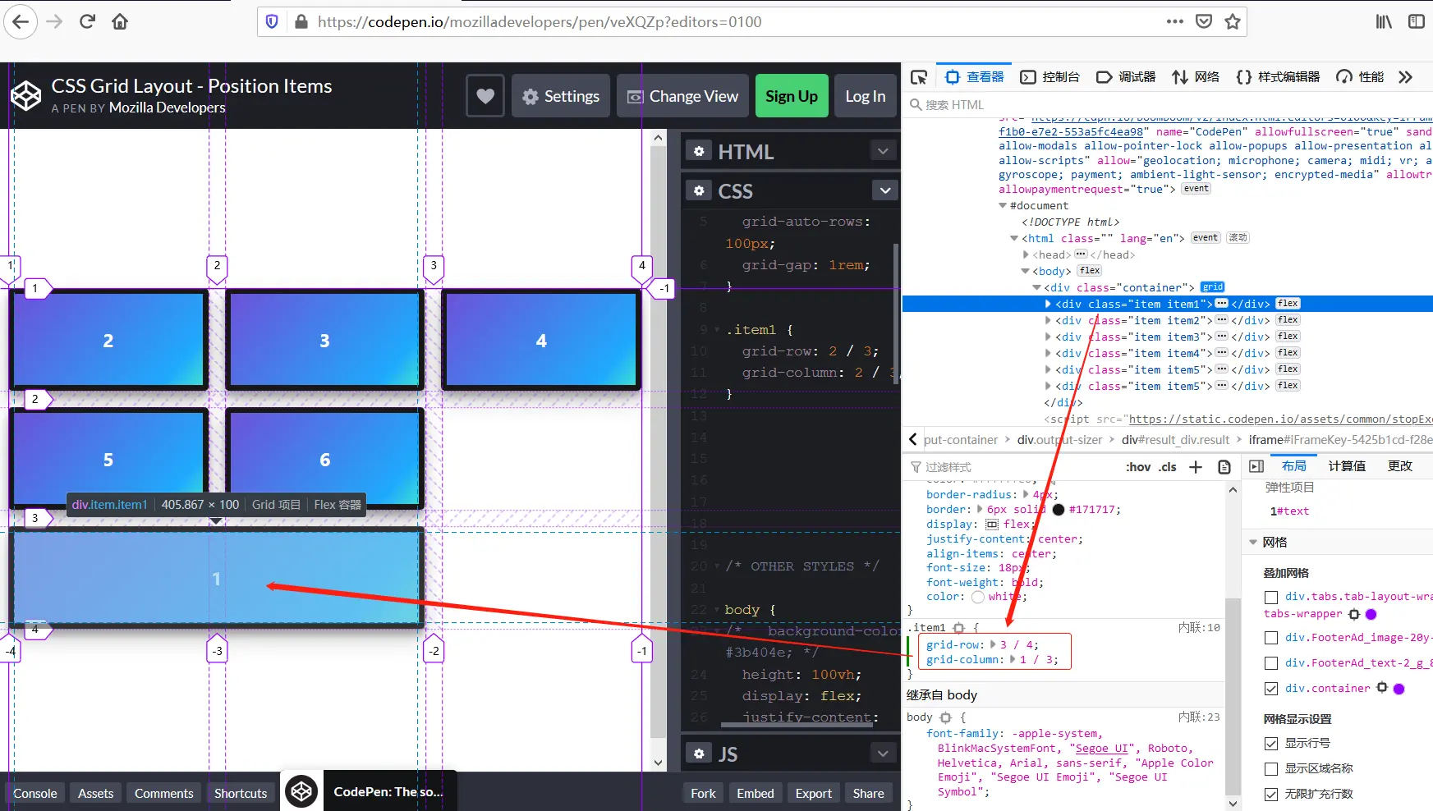Collapse the 网格 grid section
The width and height of the screenshot is (1433, 811).
[1253, 543]
